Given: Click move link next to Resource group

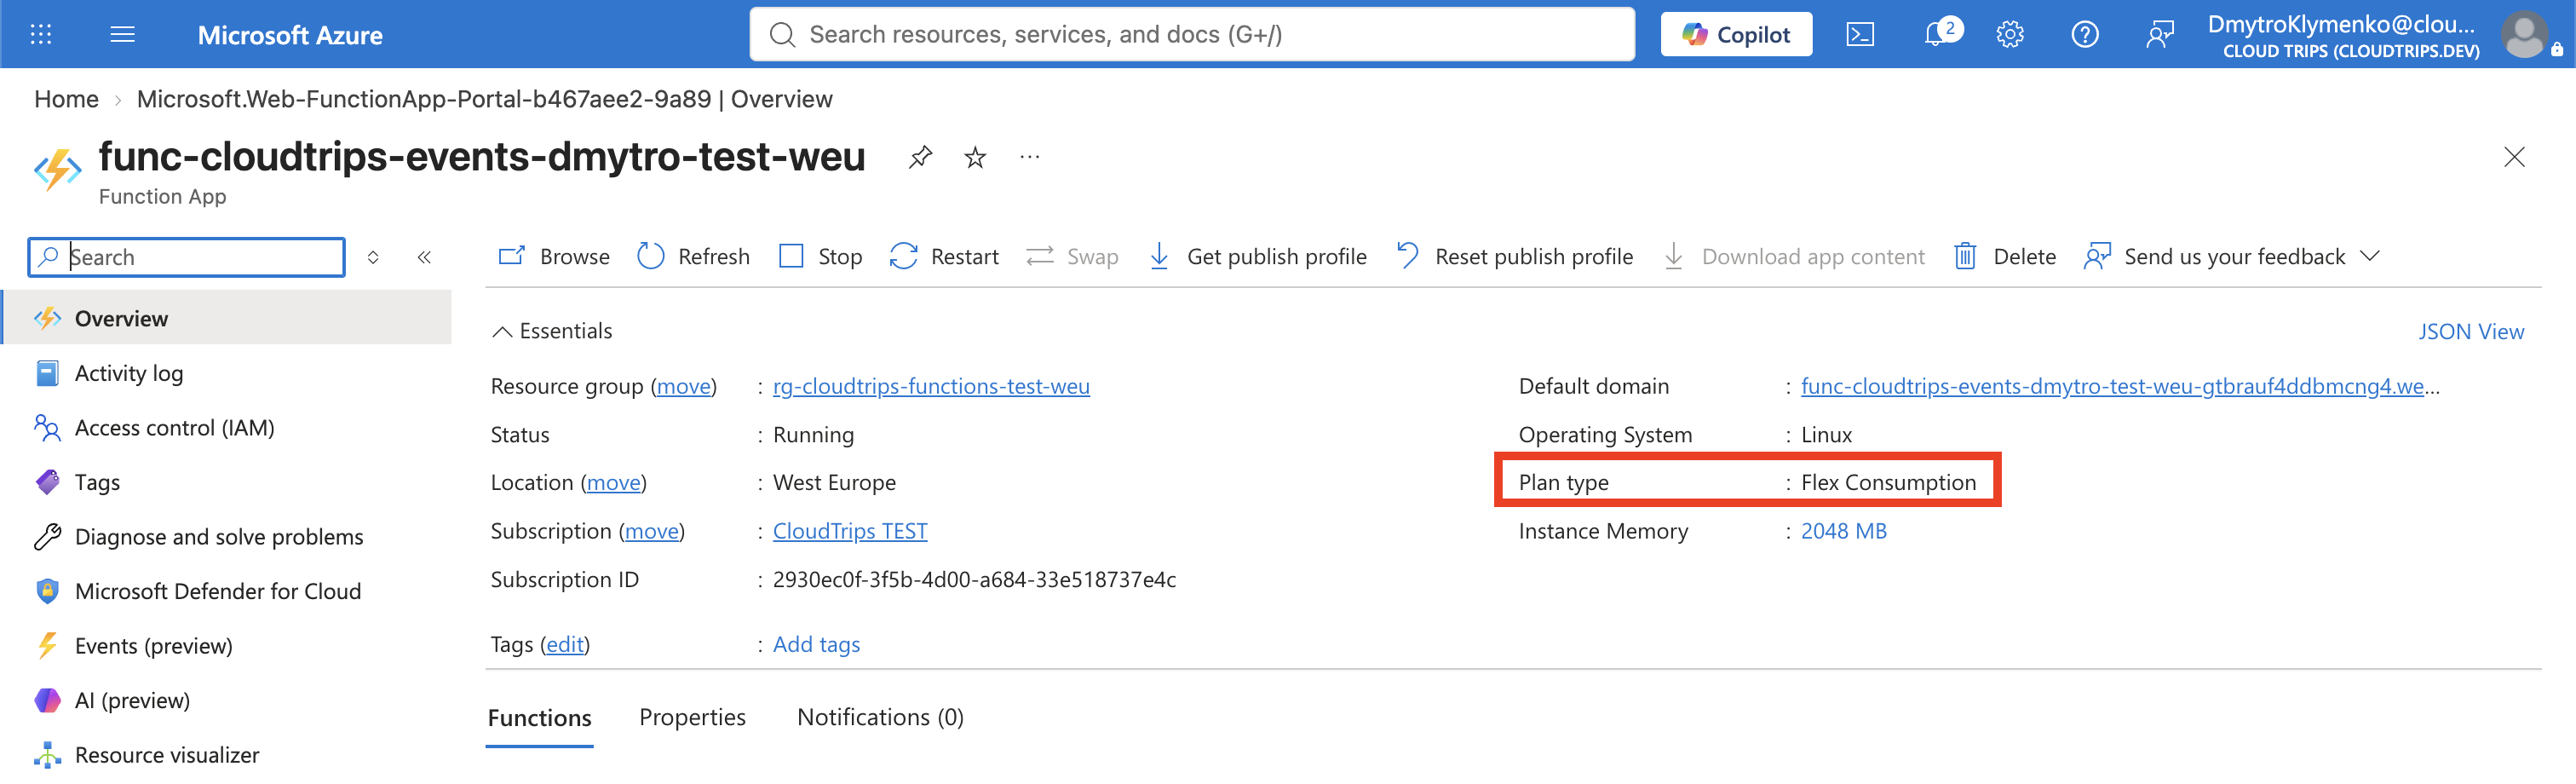Looking at the screenshot, I should pyautogui.click(x=683, y=386).
